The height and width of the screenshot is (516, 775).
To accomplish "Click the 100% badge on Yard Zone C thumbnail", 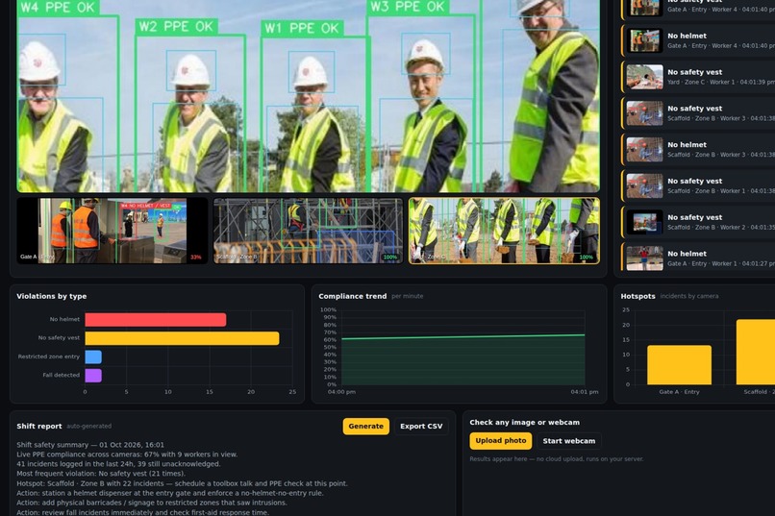I will [x=586, y=258].
